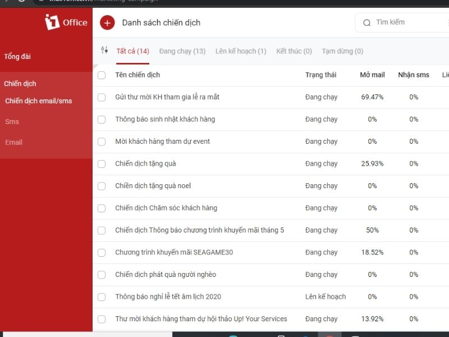The width and height of the screenshot is (449, 337).
Task: Toggle the select-all checkbox in table header
Action: click(102, 75)
